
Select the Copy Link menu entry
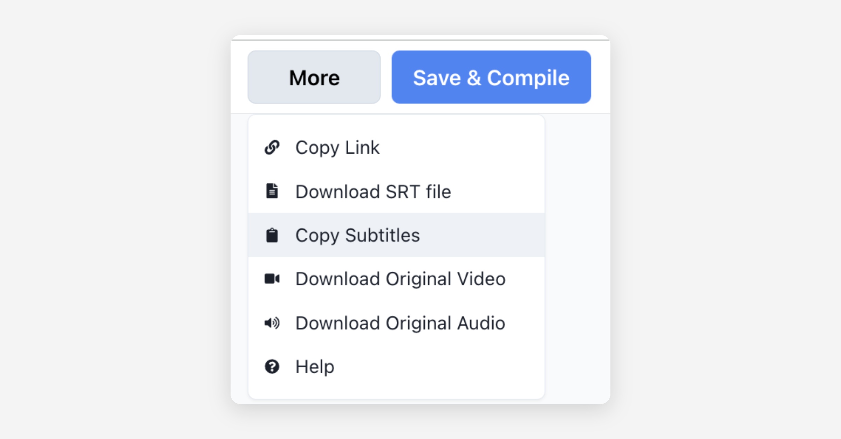point(337,147)
